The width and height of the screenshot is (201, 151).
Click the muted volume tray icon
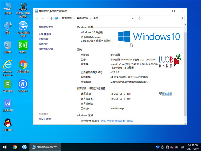pyautogui.click(x=172, y=147)
